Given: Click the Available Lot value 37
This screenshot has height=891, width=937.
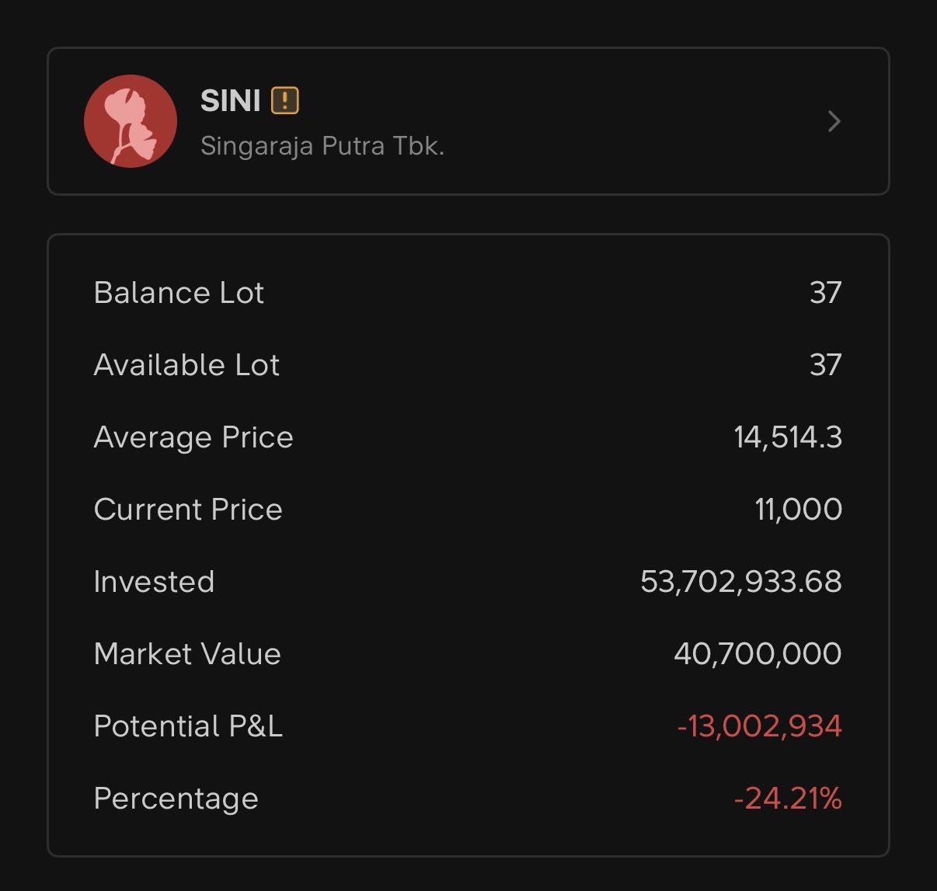Looking at the screenshot, I should coord(825,365).
